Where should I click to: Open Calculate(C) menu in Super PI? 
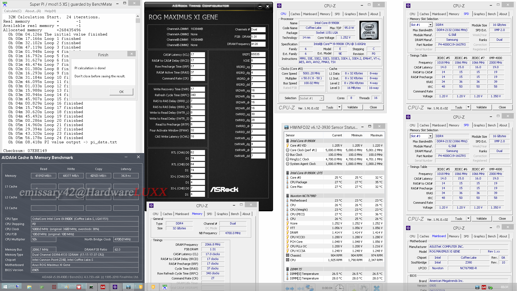(x=13, y=11)
